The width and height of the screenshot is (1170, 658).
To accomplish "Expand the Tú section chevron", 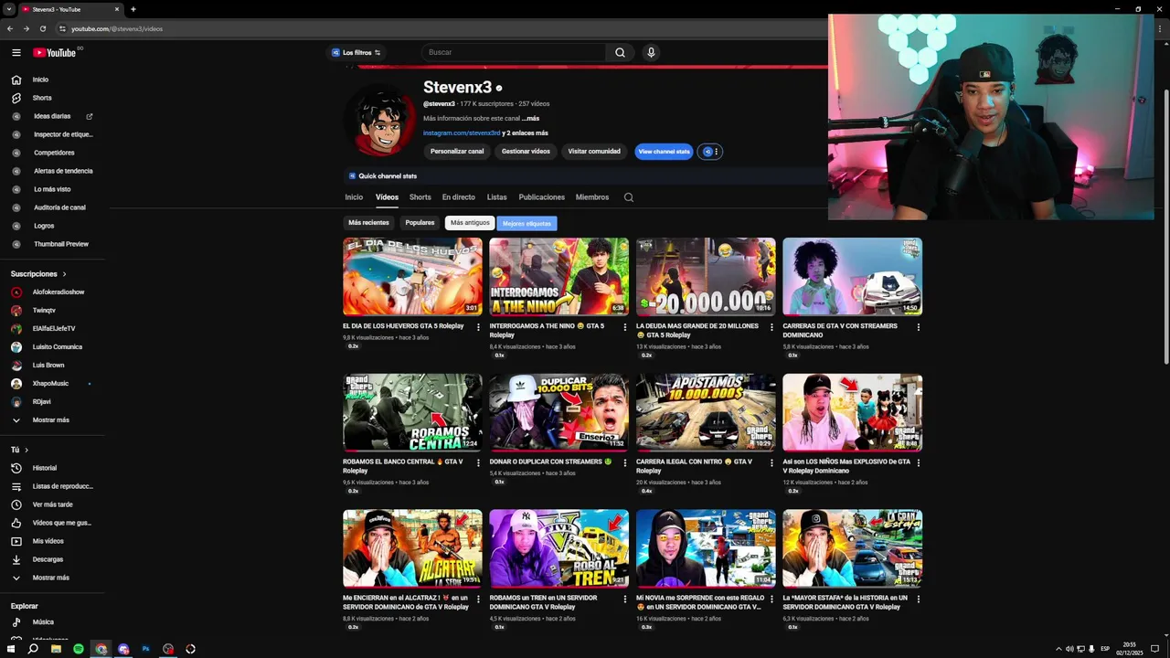I will [27, 450].
